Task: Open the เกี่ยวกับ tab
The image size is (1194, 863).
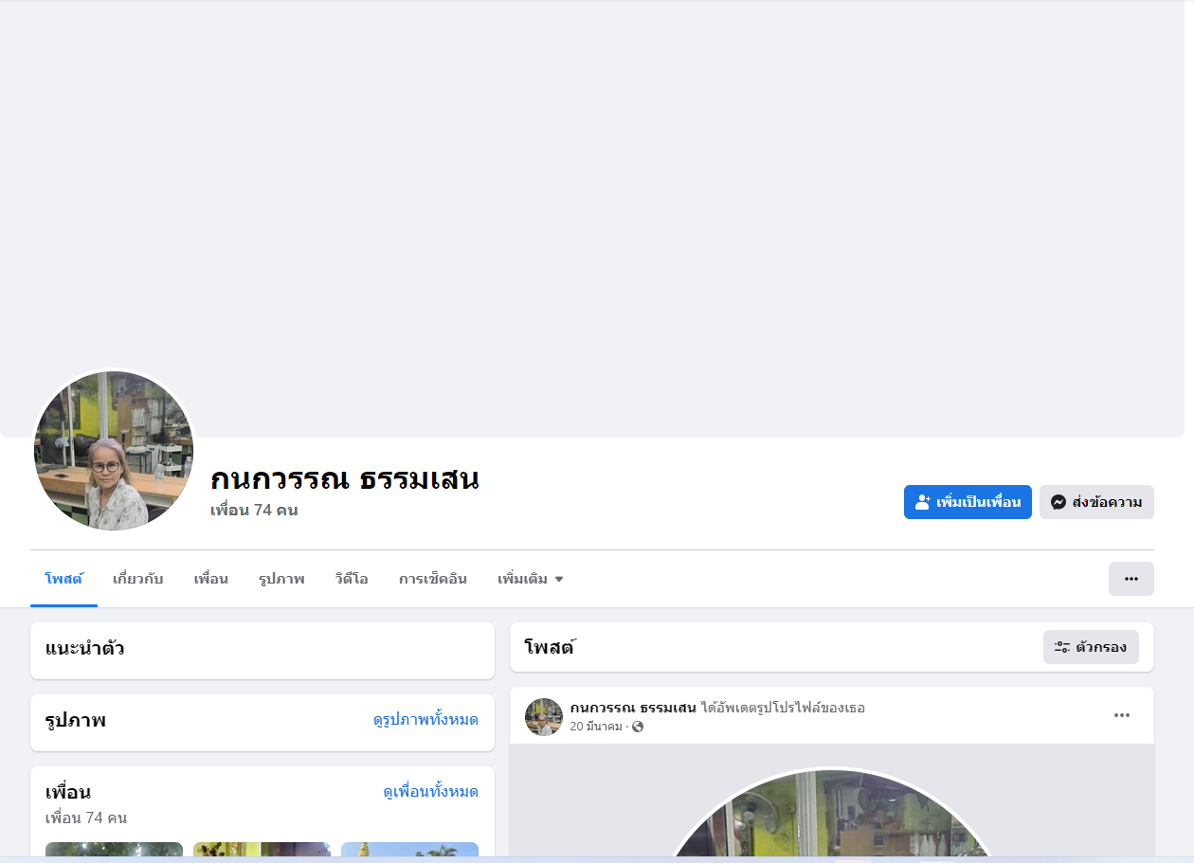Action: (138, 579)
